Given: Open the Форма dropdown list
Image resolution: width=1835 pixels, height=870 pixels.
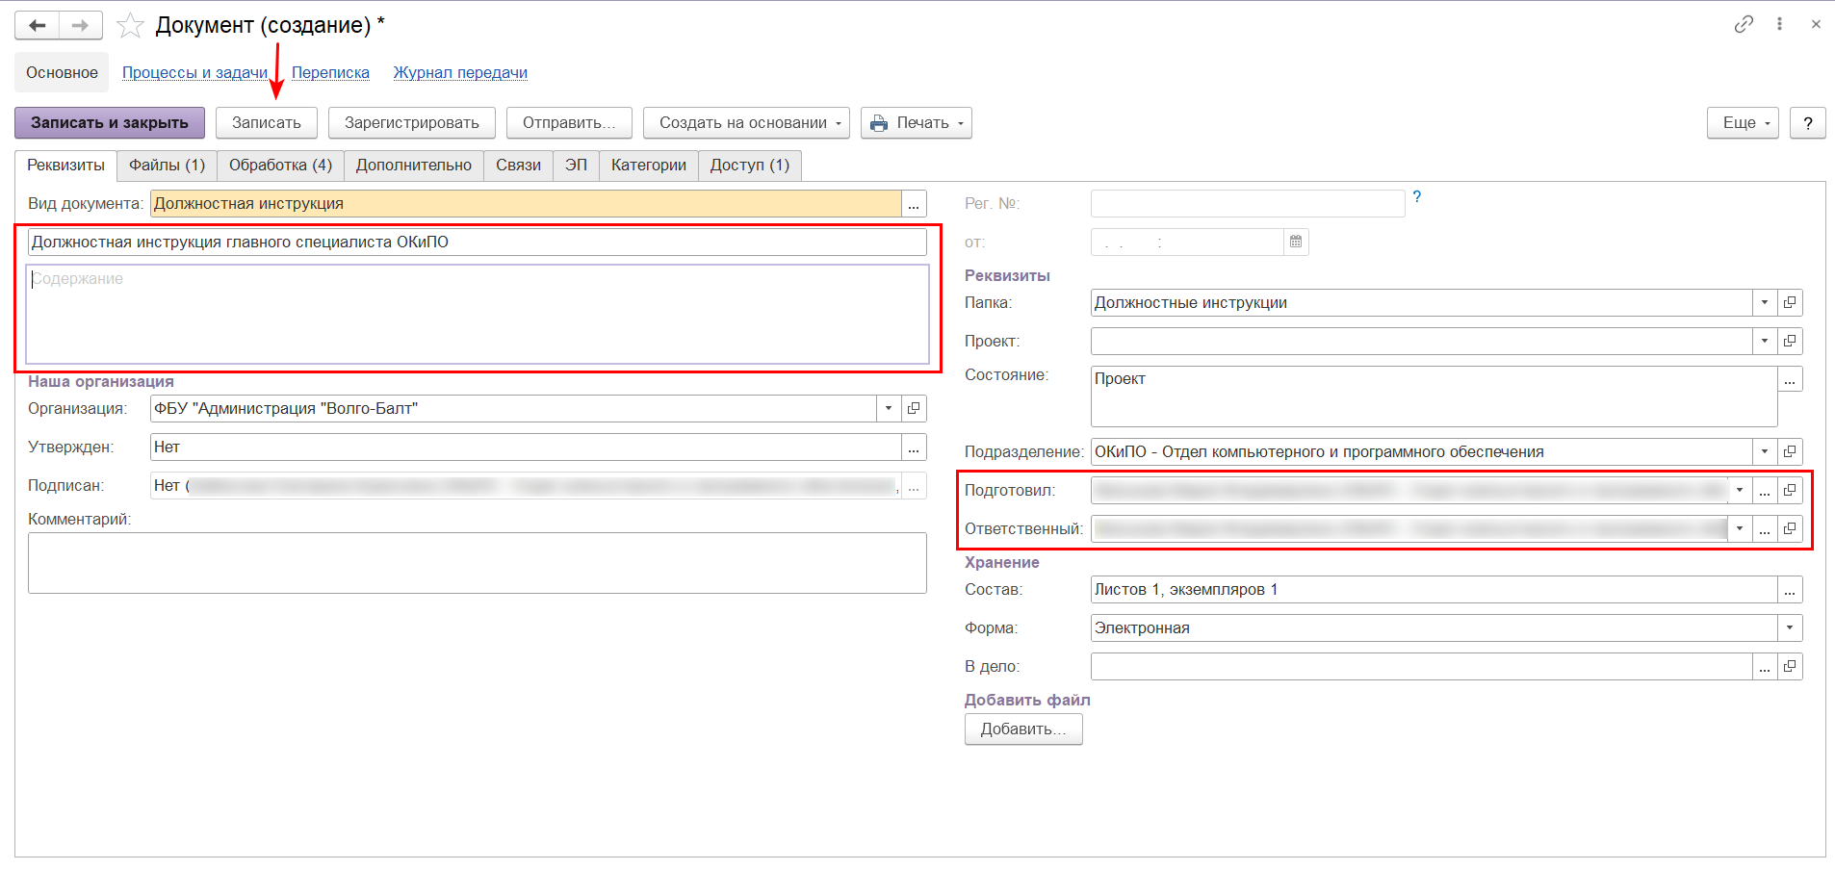Looking at the screenshot, I should [x=1790, y=627].
